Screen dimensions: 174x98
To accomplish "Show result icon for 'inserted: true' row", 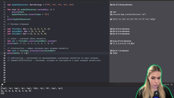I will point(111,14).
